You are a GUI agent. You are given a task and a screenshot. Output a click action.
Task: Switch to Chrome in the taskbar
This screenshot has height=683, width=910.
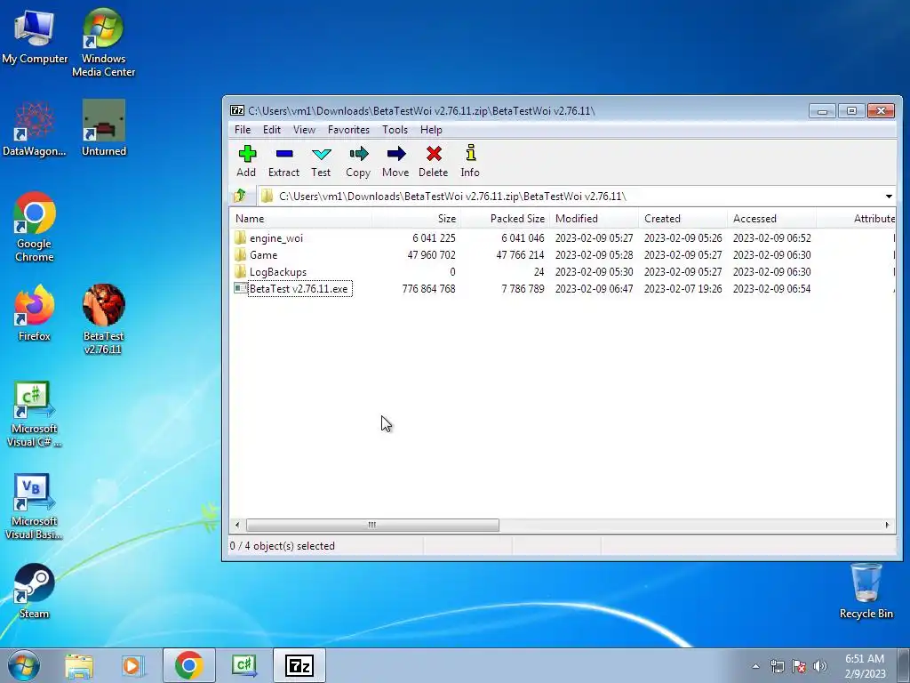click(x=189, y=665)
